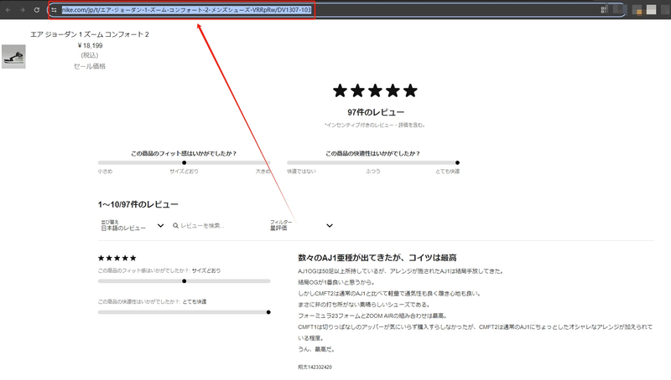The width and height of the screenshot is (671, 380).
Task: Click chevron next to 日本語のレビュー
Action: tap(160, 225)
